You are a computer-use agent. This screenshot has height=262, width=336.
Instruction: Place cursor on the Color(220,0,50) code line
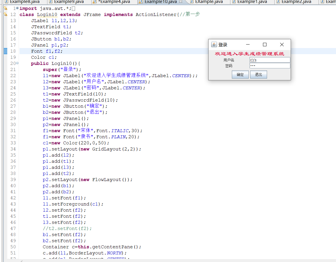tap(76, 143)
